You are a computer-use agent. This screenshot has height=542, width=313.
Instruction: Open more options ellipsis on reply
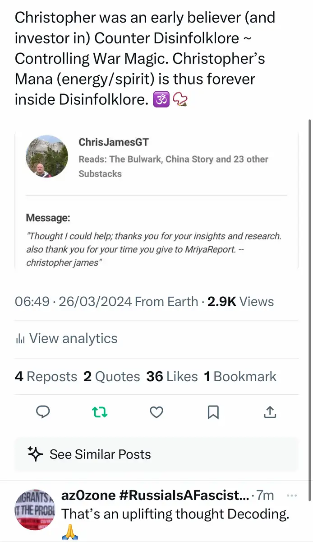tap(292, 495)
